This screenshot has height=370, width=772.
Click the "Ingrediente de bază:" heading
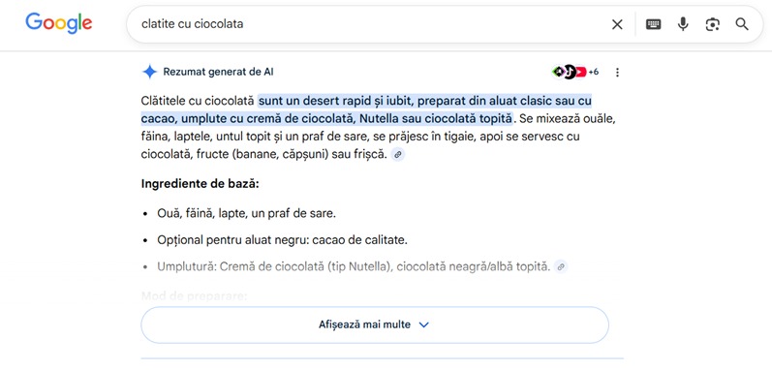click(200, 184)
